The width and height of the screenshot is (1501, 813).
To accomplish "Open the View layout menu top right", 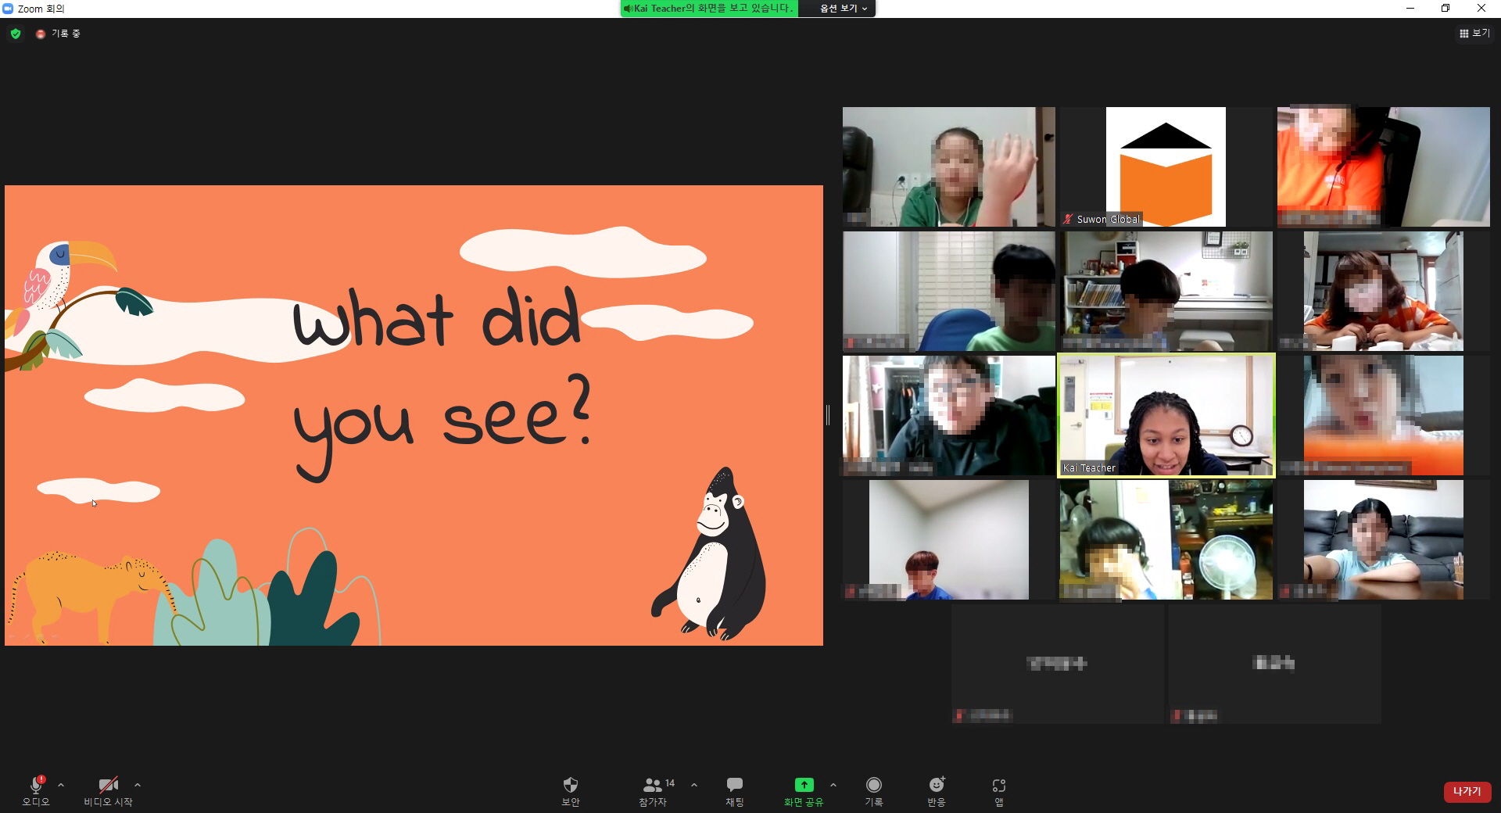I will tap(1474, 34).
